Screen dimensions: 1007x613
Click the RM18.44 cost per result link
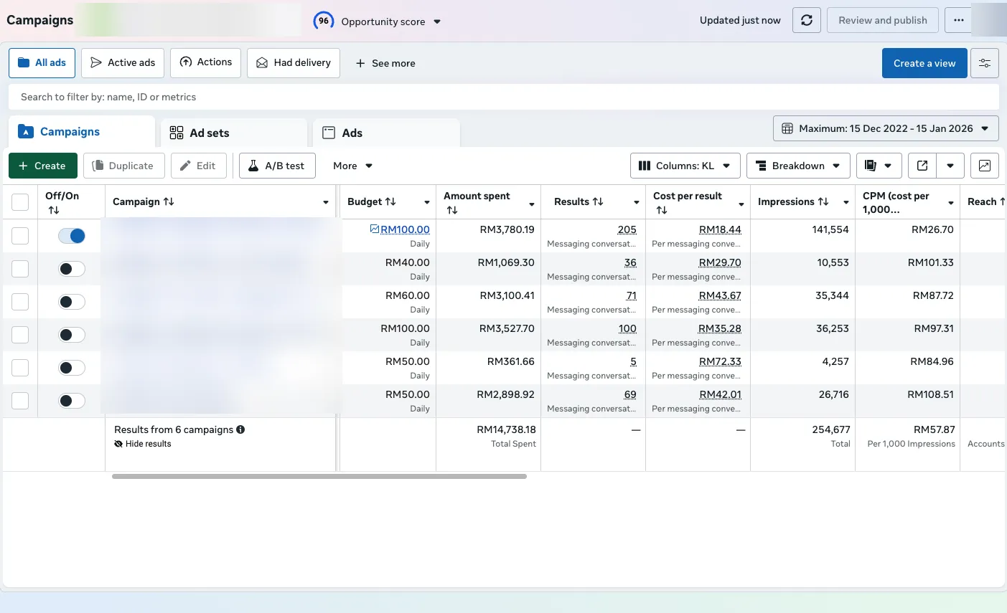point(720,229)
